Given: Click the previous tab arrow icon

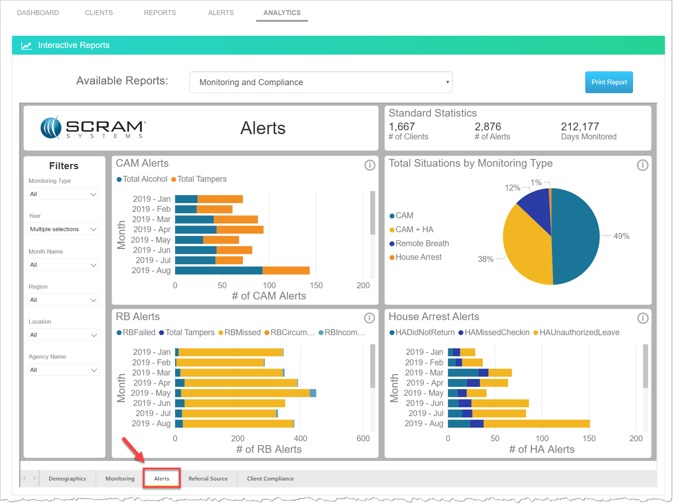Looking at the screenshot, I should 24,478.
